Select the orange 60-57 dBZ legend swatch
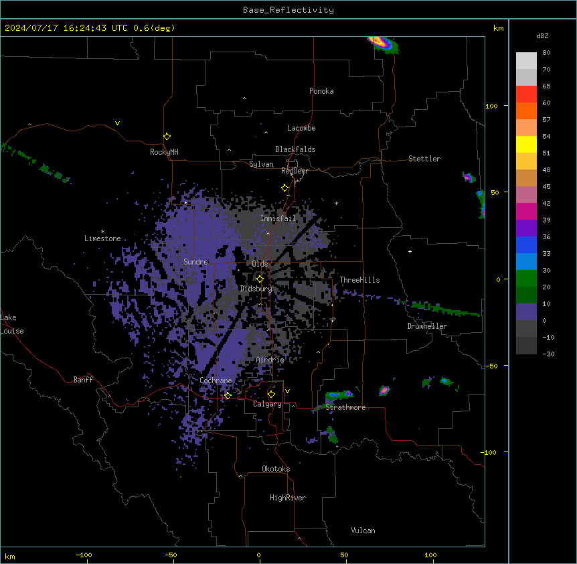Viewport: 577px width, 564px height. tap(526, 111)
